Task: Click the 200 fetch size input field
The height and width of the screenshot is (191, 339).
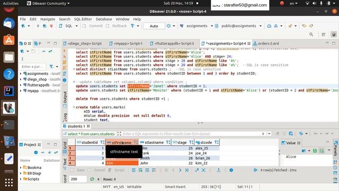Action: click(78, 179)
